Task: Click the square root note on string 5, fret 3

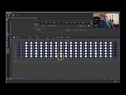Action: click(36, 54)
